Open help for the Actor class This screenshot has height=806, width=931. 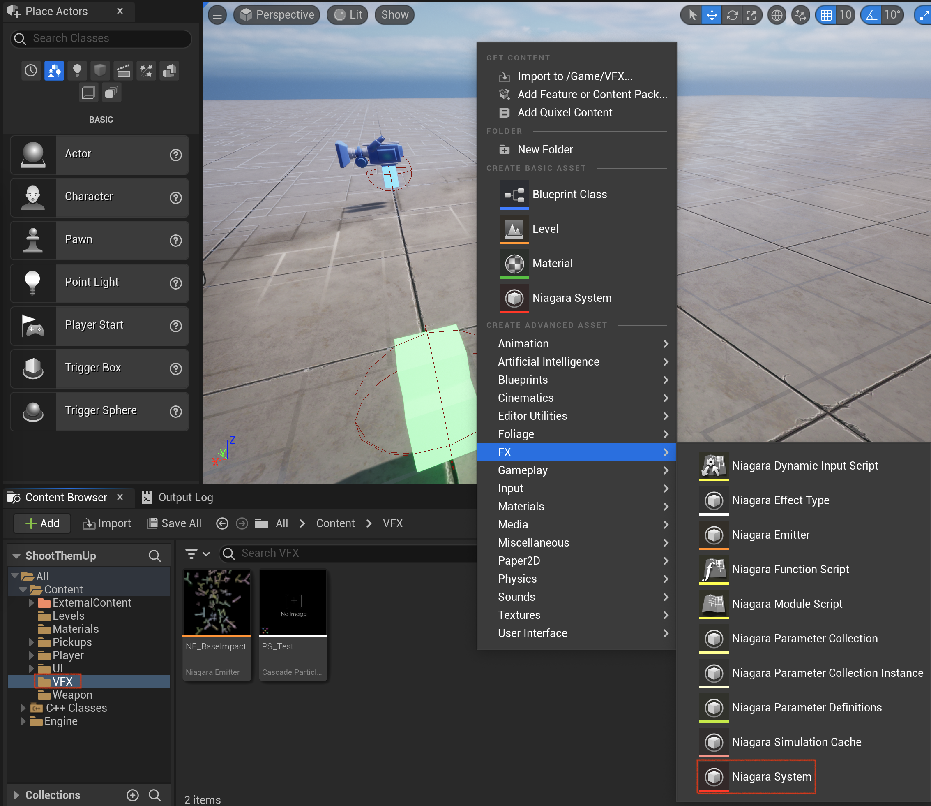[x=176, y=155]
